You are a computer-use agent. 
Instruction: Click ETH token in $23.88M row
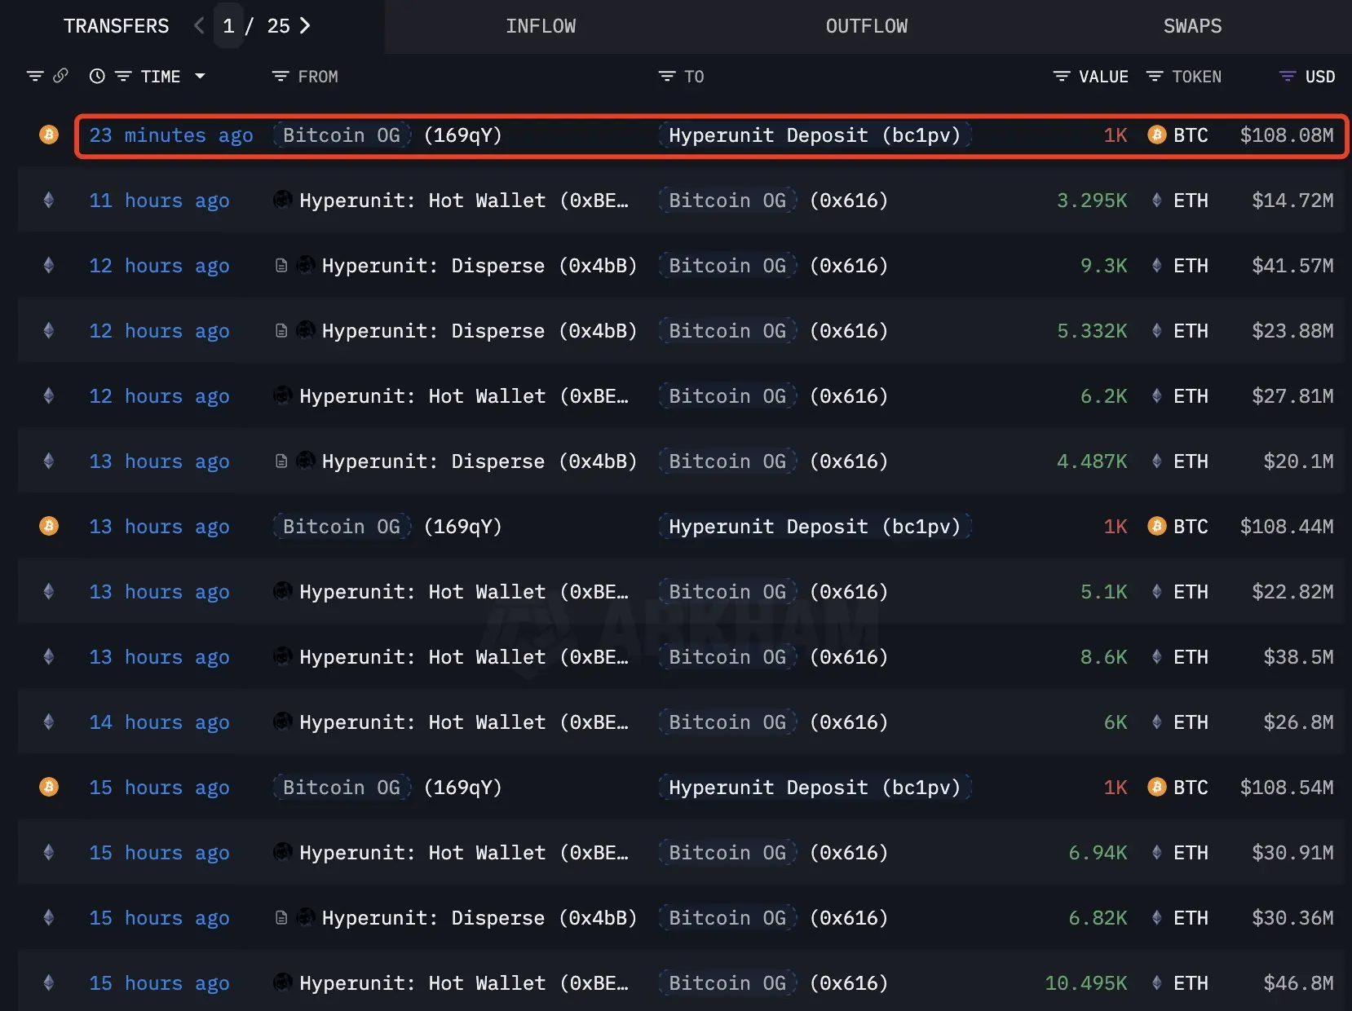[x=1179, y=331]
